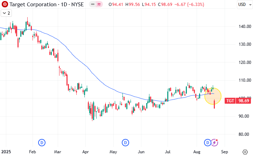Toggle the pink approximate-sign data indicator

99,4
